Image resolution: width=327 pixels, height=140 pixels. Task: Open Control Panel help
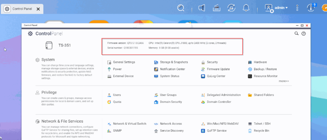pos(304,34)
